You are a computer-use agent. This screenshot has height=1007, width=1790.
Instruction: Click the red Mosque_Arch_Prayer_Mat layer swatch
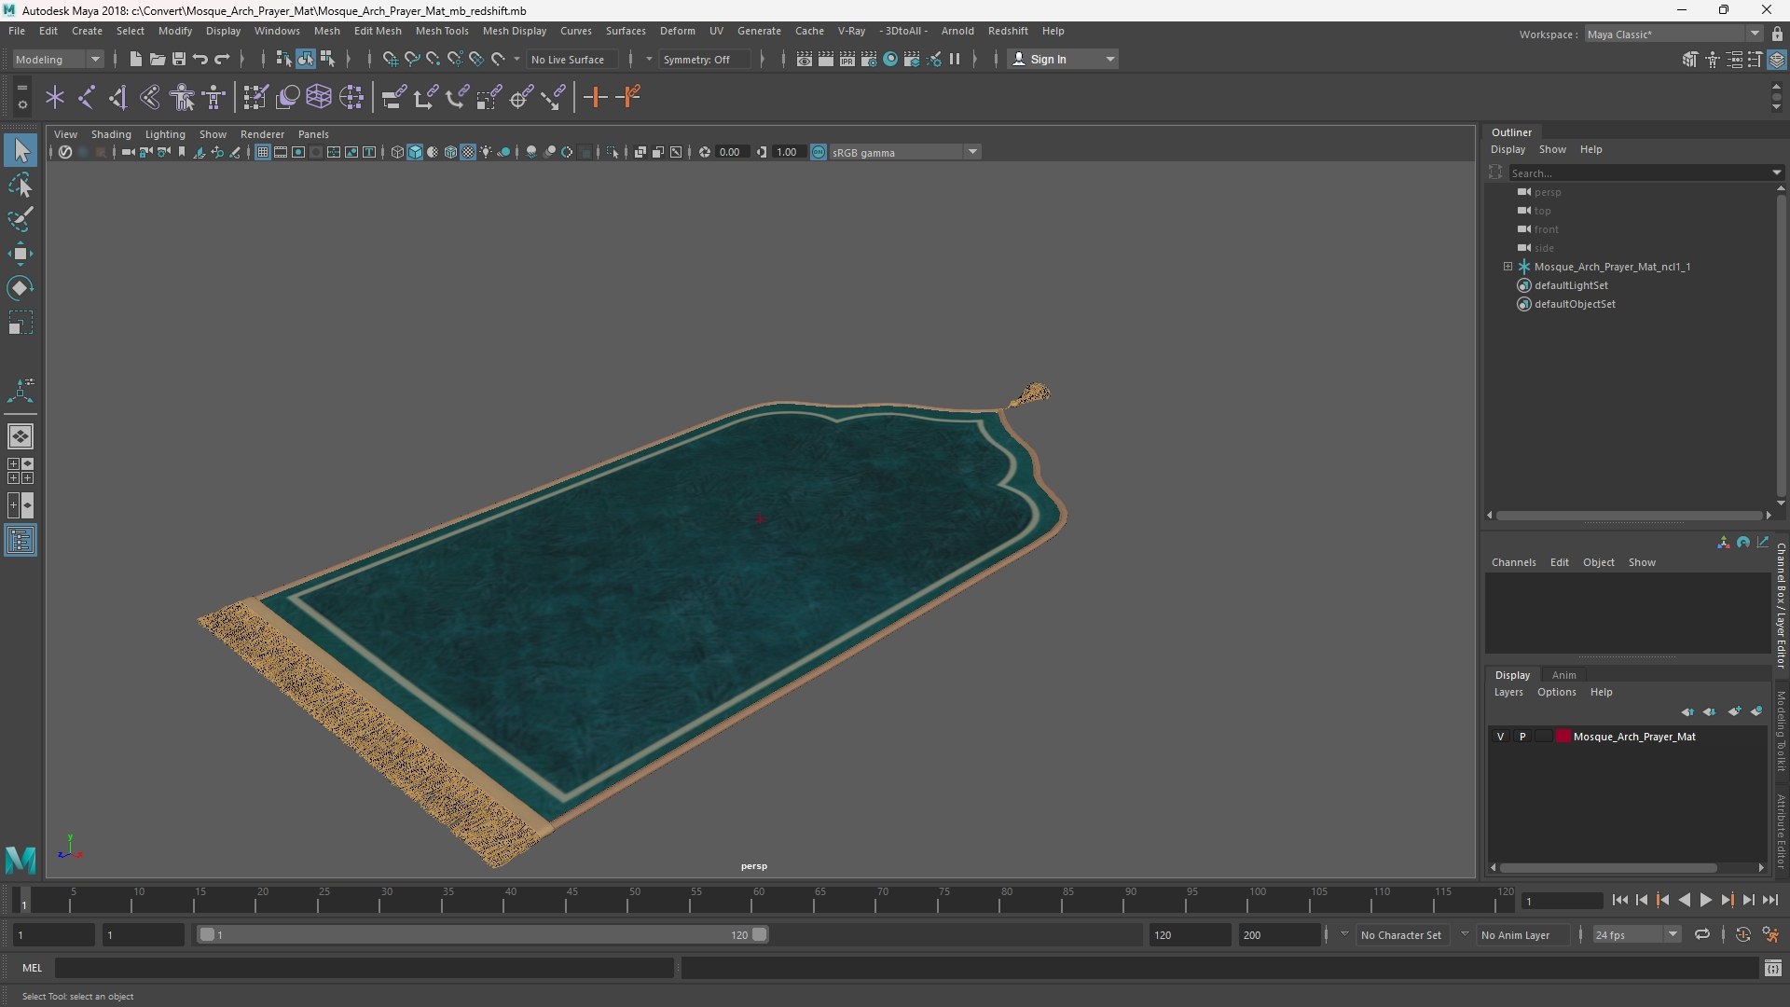[x=1563, y=737]
